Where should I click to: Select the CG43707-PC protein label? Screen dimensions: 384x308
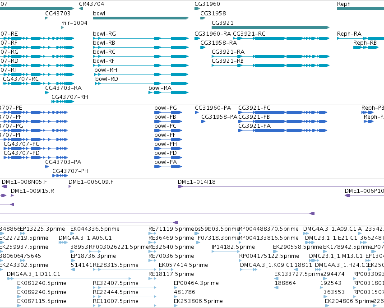pos(21,144)
